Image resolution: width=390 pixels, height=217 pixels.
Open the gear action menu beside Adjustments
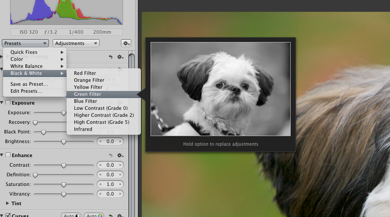click(126, 43)
